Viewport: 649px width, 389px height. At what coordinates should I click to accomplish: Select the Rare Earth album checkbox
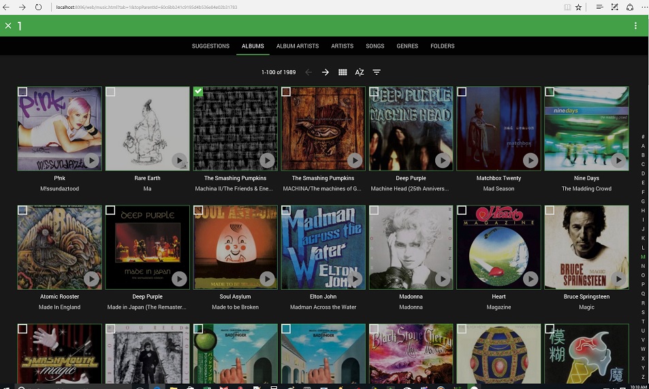110,92
